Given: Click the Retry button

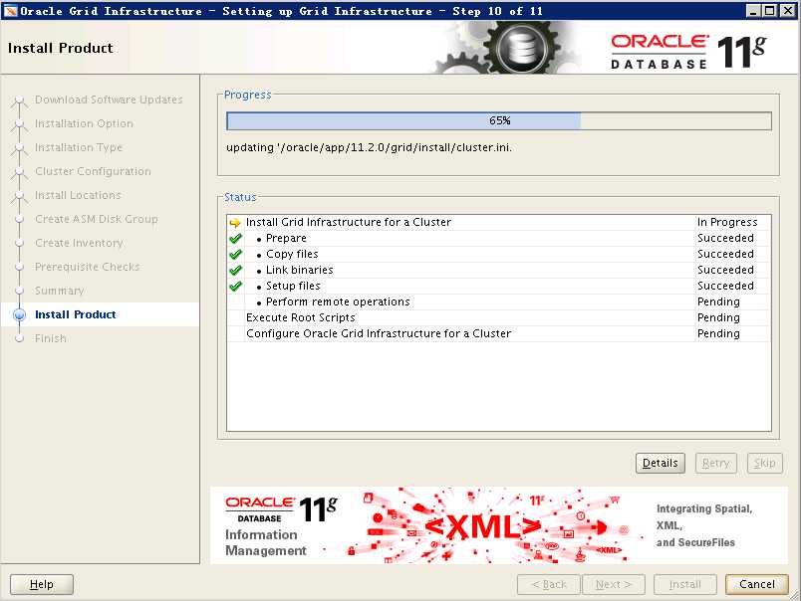Looking at the screenshot, I should [x=715, y=463].
